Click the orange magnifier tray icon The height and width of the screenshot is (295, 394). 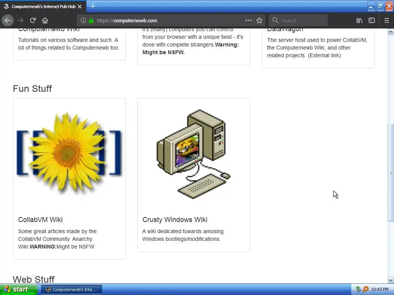(x=366, y=289)
